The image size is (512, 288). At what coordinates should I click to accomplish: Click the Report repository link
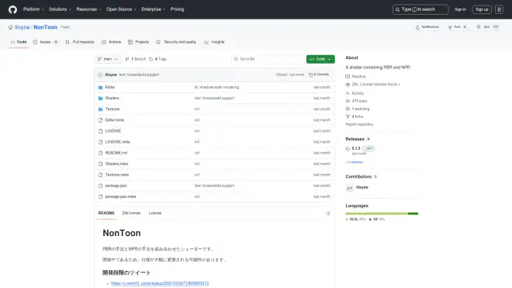[x=359, y=124]
